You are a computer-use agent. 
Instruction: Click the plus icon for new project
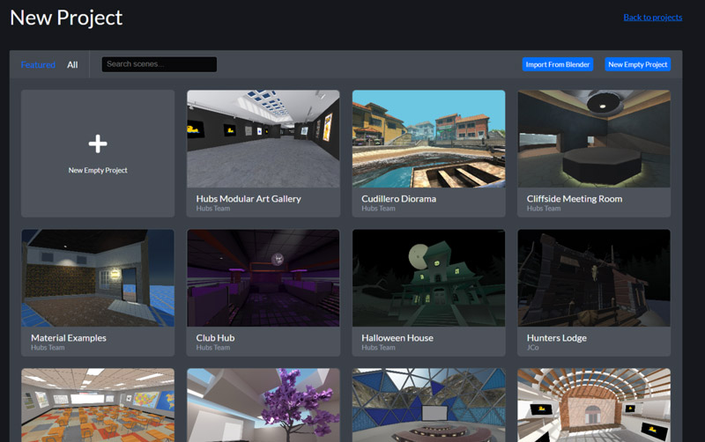pos(98,144)
